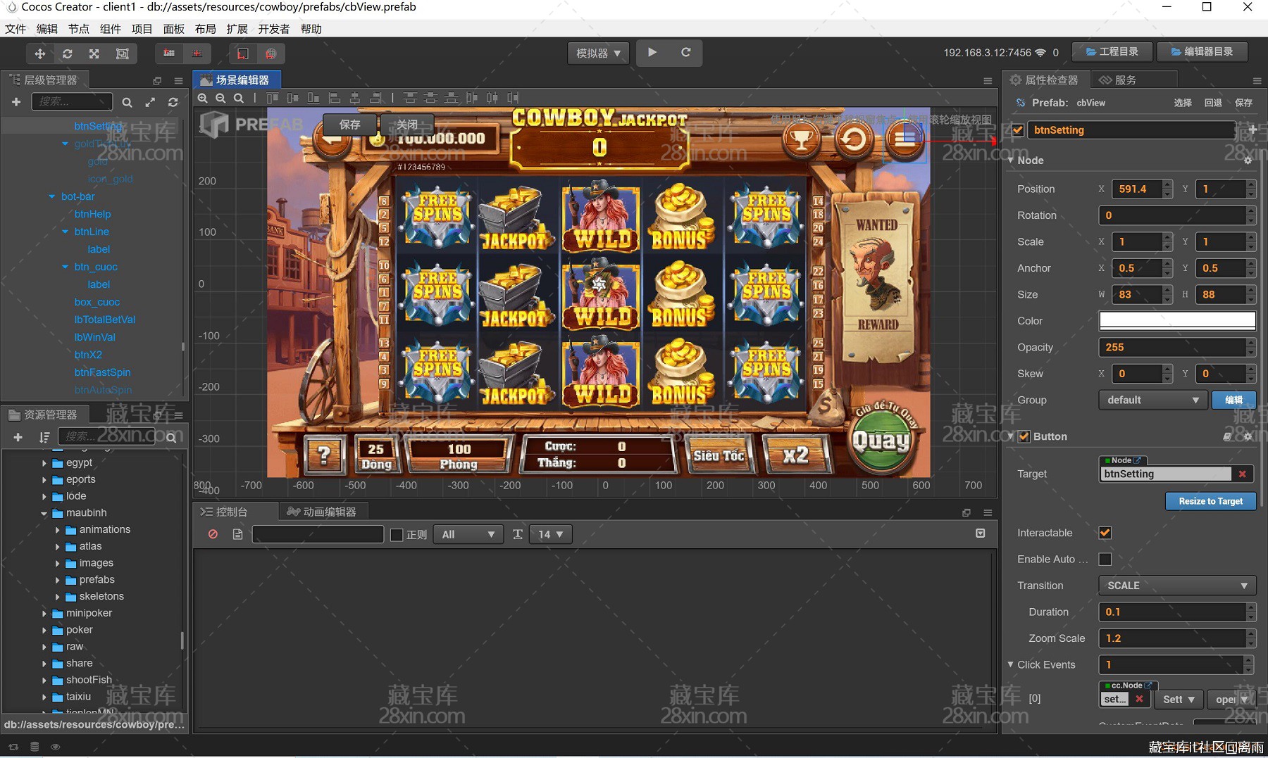Zoom in the scene editor
1268x758 pixels.
(203, 99)
